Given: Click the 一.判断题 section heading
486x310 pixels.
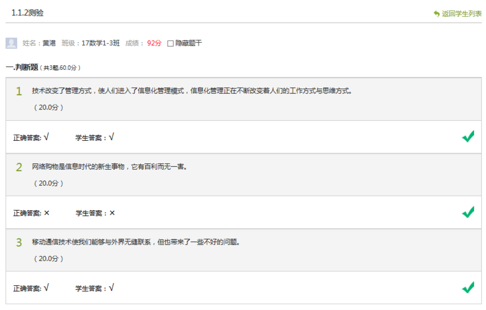Looking at the screenshot, I should coord(22,67).
